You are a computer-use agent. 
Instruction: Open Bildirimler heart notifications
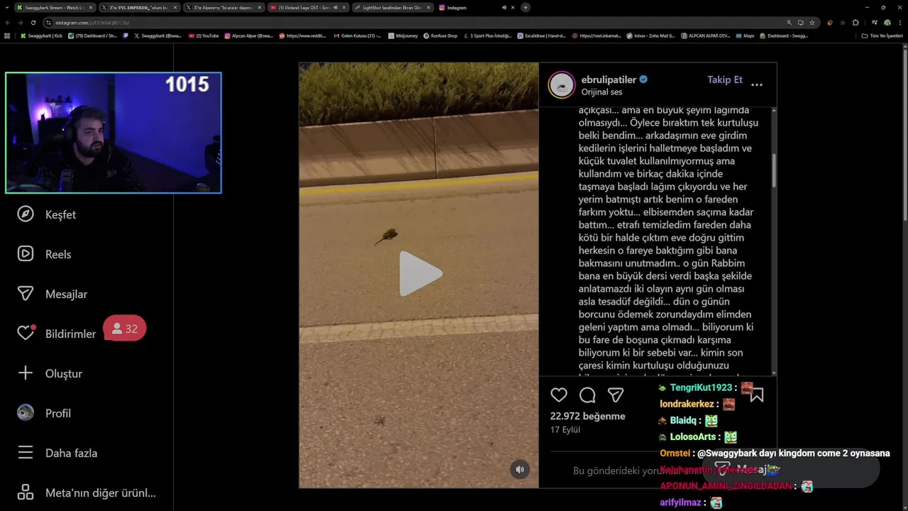[x=57, y=334]
